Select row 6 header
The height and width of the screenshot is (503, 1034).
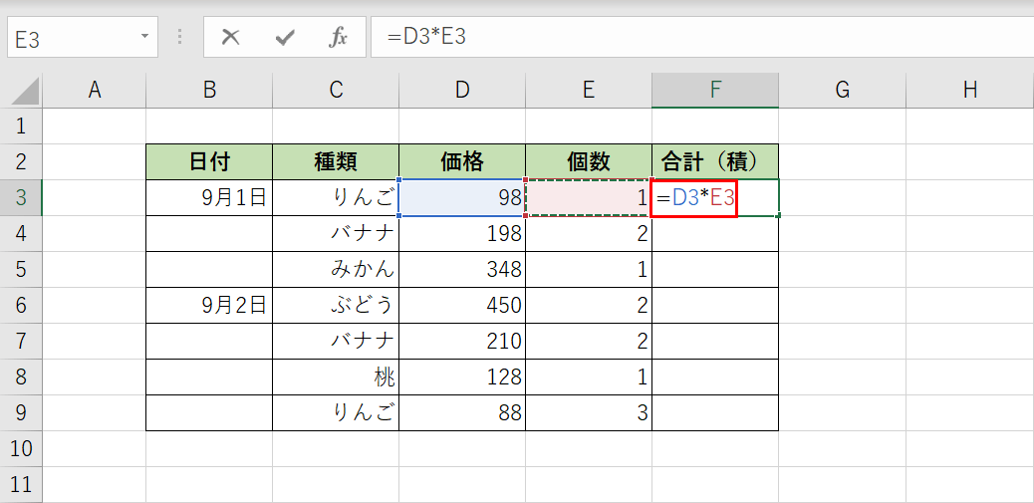21,305
